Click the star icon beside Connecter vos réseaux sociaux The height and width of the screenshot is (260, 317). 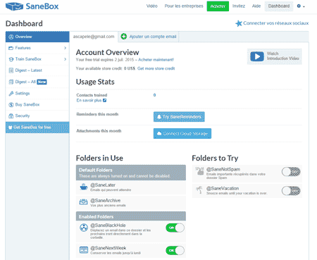click(239, 23)
